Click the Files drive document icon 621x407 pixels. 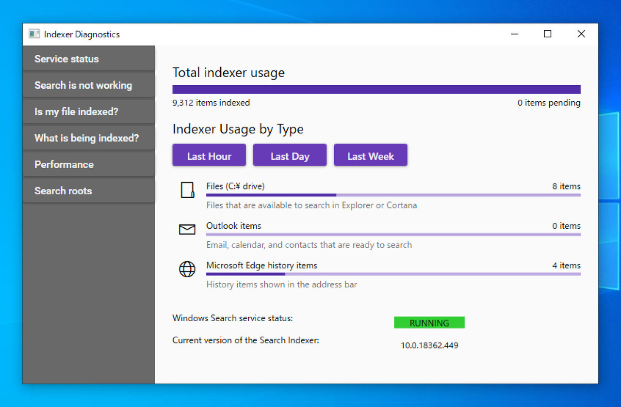187,190
